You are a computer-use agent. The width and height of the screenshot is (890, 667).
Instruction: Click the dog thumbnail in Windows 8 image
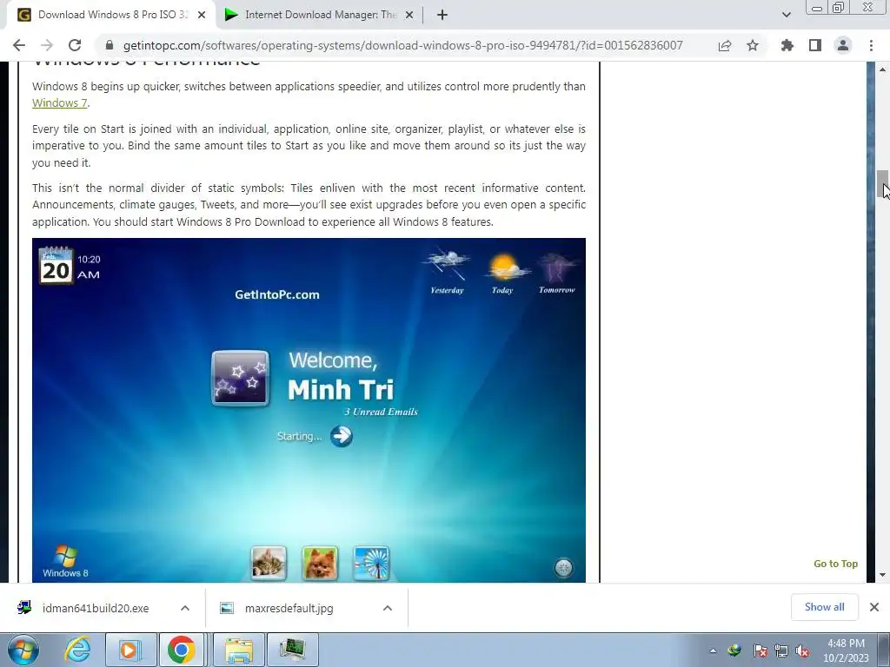pos(320,563)
